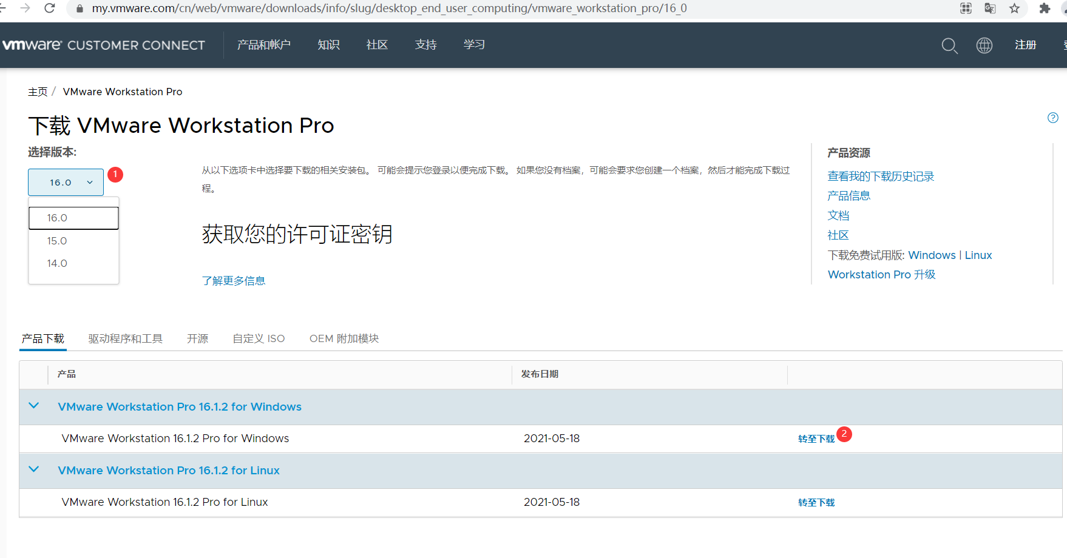Open the QR code icon in address bar
This screenshot has width=1067, height=558.
pyautogui.click(x=966, y=8)
